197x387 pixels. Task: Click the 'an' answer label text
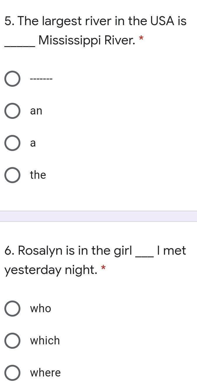(x=36, y=111)
